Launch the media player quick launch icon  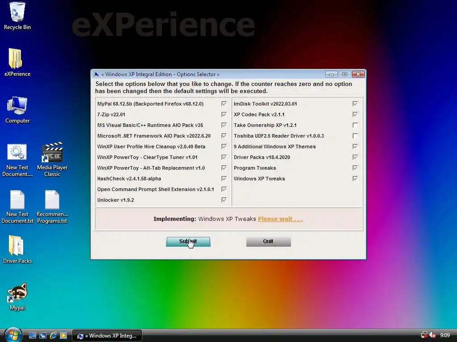63,336
